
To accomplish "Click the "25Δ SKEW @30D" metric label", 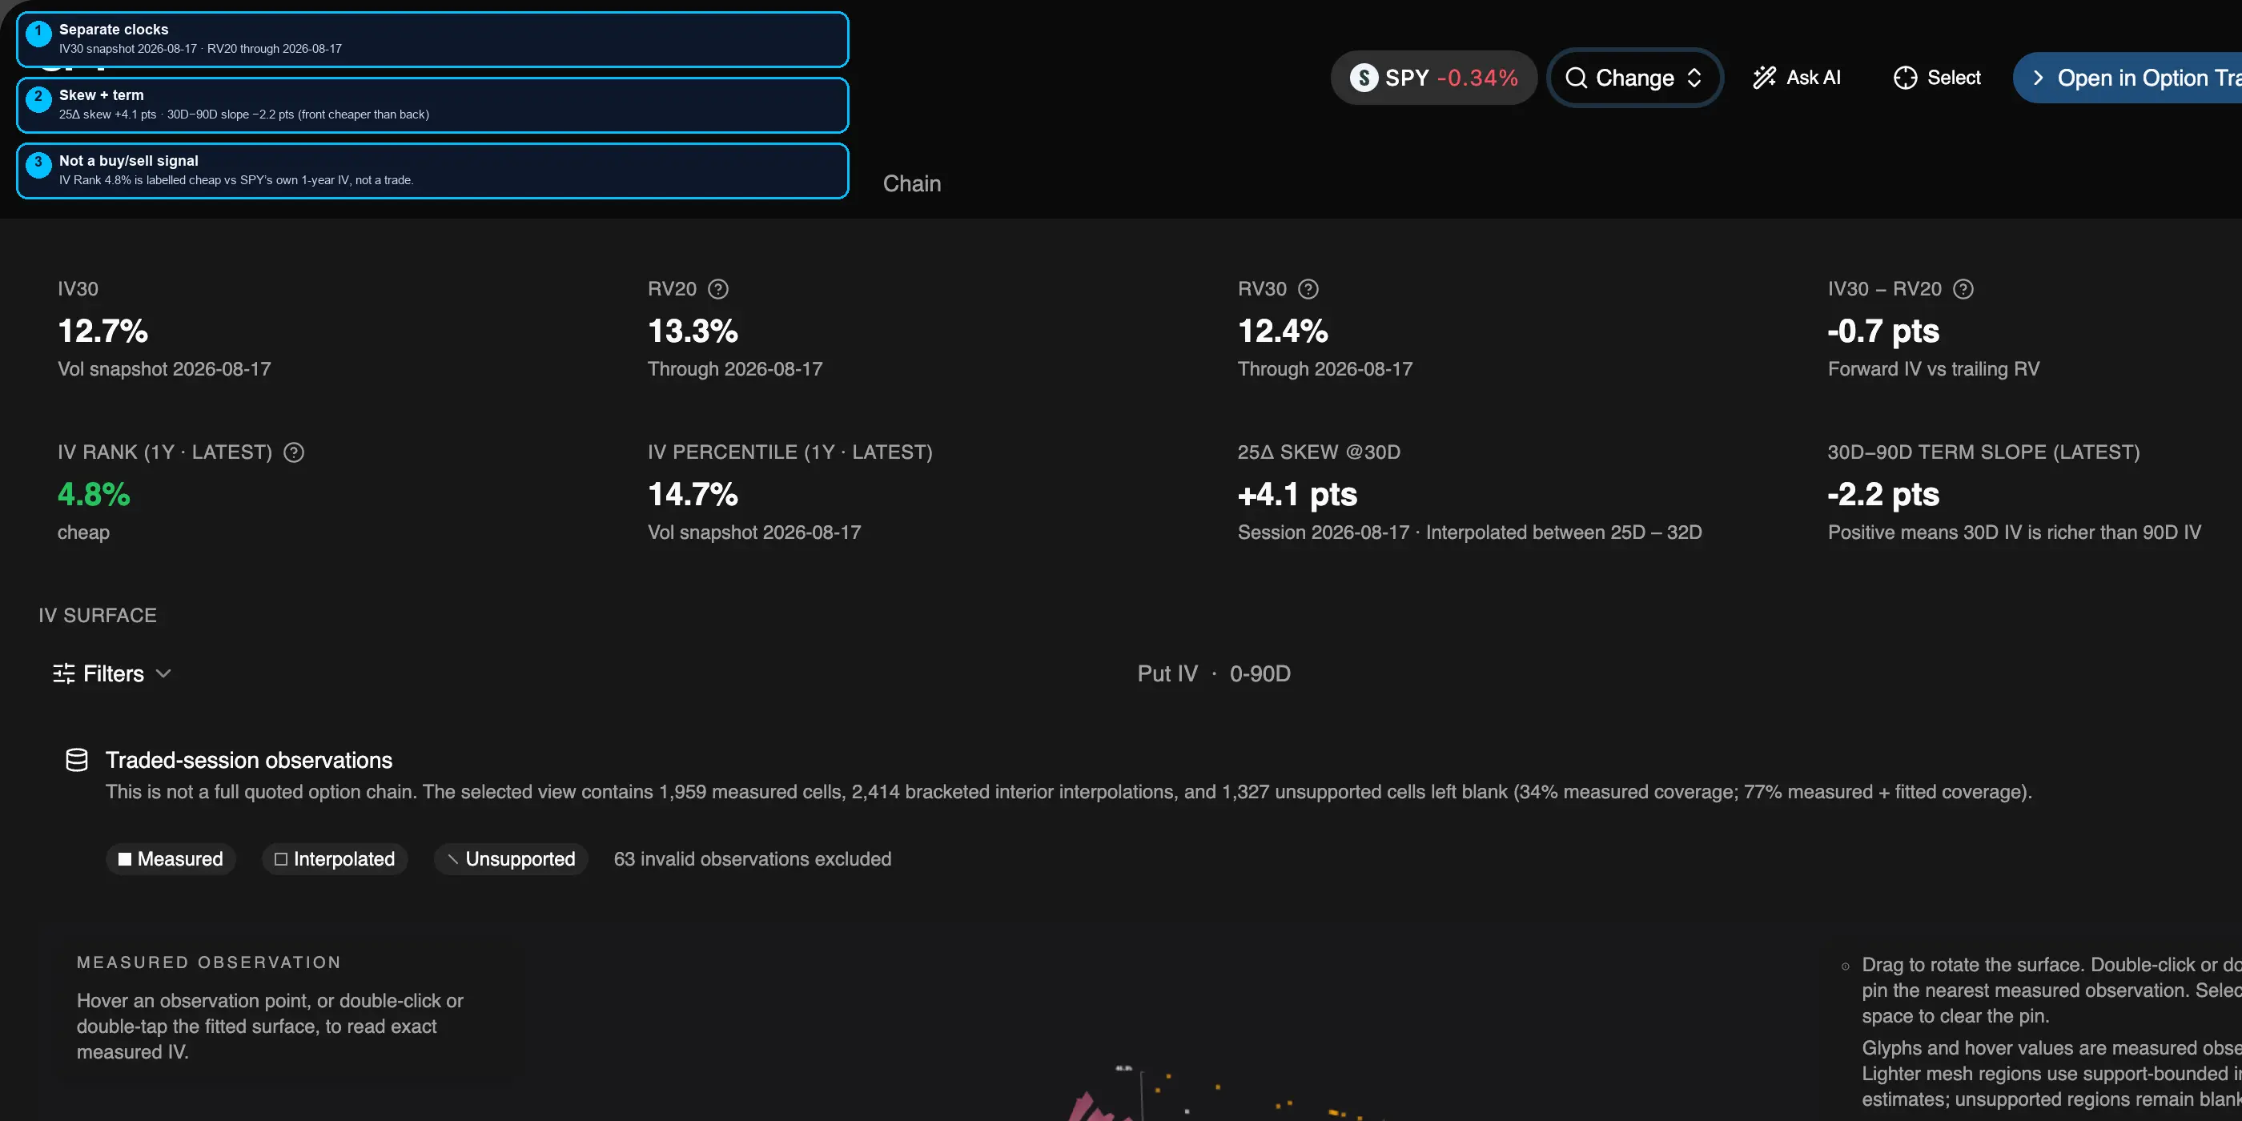I will point(1320,452).
